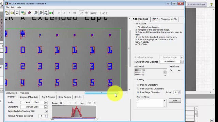This screenshot has width=218, height=122.
Task: Click the right threshold slider handle under histogram
Action: pyautogui.click(x=96, y=119)
